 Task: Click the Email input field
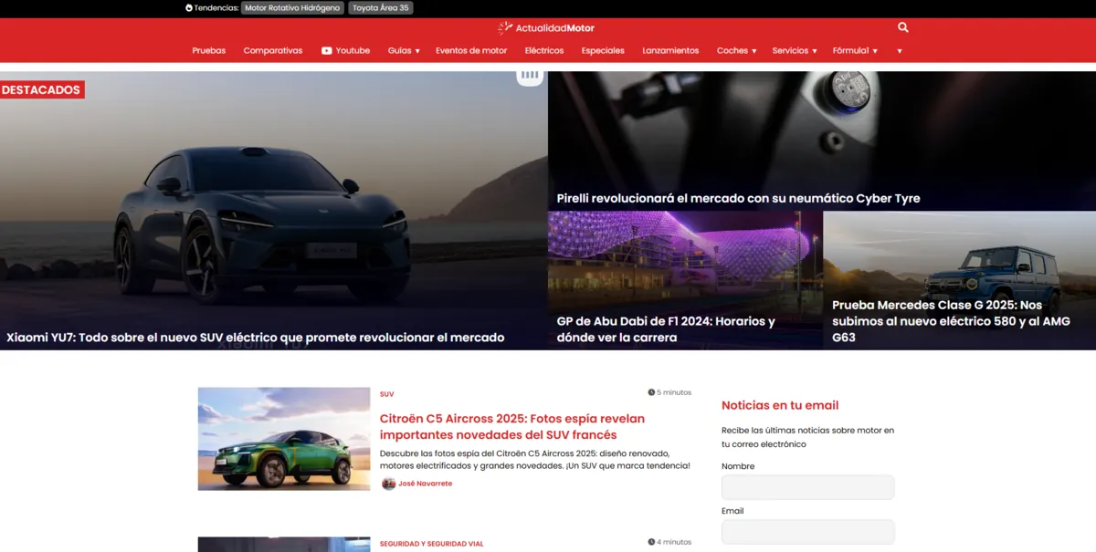point(808,532)
